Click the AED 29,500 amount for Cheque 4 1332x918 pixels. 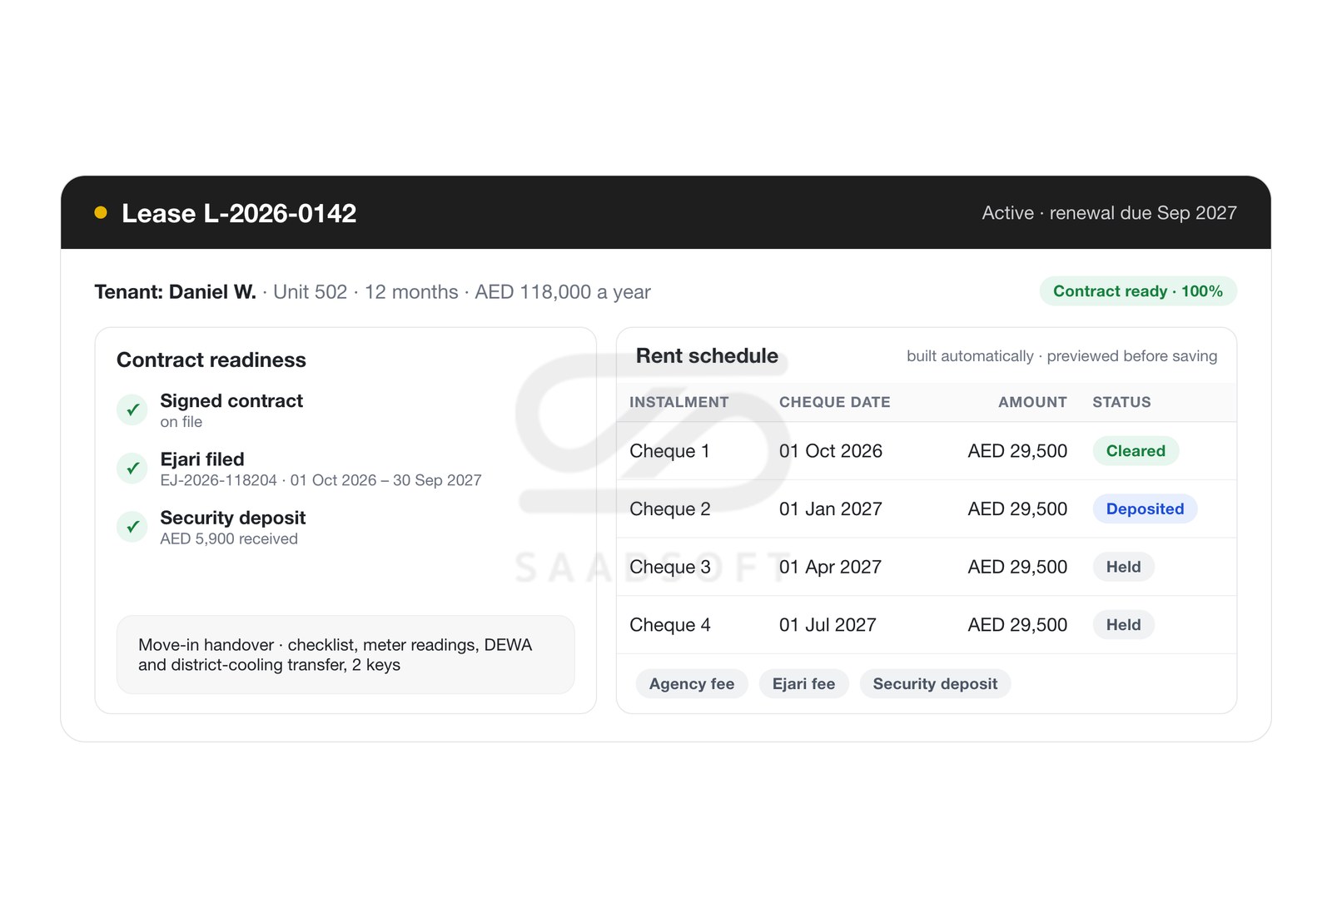tap(1017, 625)
